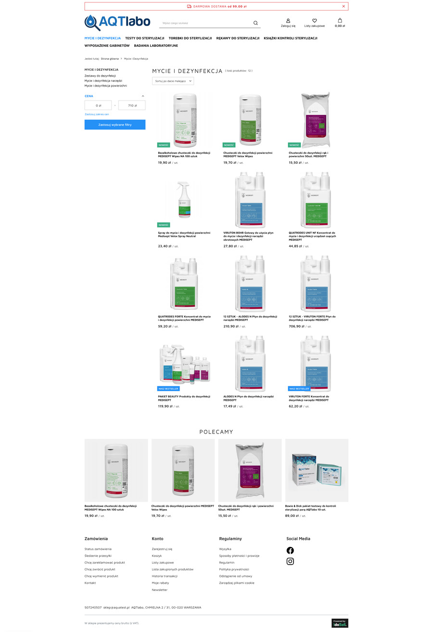Open Rękawy do sterylizacji menu
This screenshot has height=632, width=433.
tap(238, 38)
